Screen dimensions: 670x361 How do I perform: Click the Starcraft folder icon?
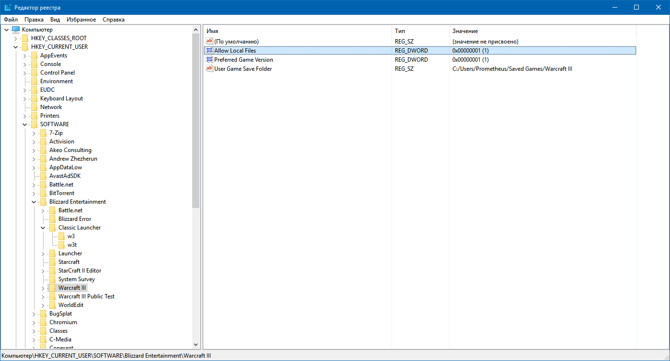(52, 262)
